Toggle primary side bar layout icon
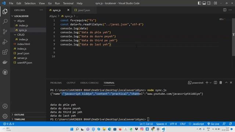The width and height of the screenshot is (235, 132). click(x=199, y=3)
